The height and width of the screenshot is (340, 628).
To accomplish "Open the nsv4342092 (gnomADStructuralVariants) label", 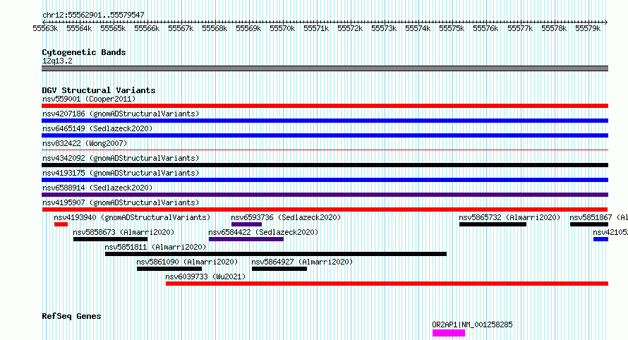I will coord(121,158).
